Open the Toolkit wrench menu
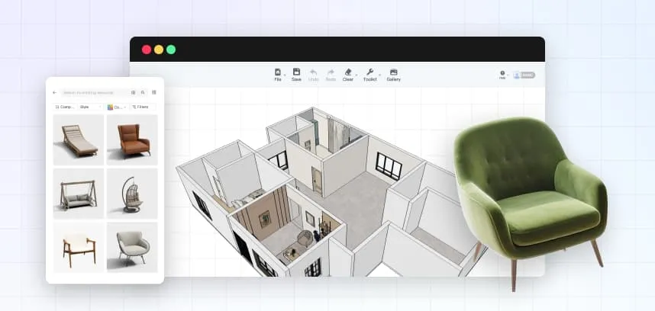The width and height of the screenshot is (655, 311). tap(369, 75)
